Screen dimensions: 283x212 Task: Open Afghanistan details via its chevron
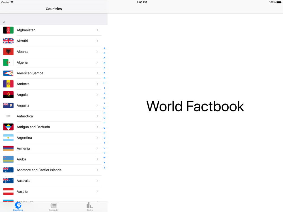[x=97, y=30]
